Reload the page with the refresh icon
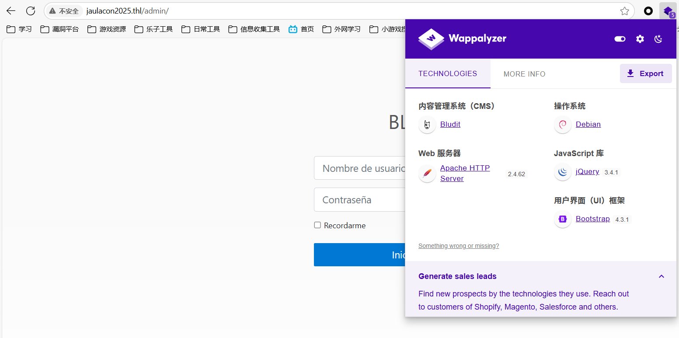679x338 pixels. (x=31, y=11)
